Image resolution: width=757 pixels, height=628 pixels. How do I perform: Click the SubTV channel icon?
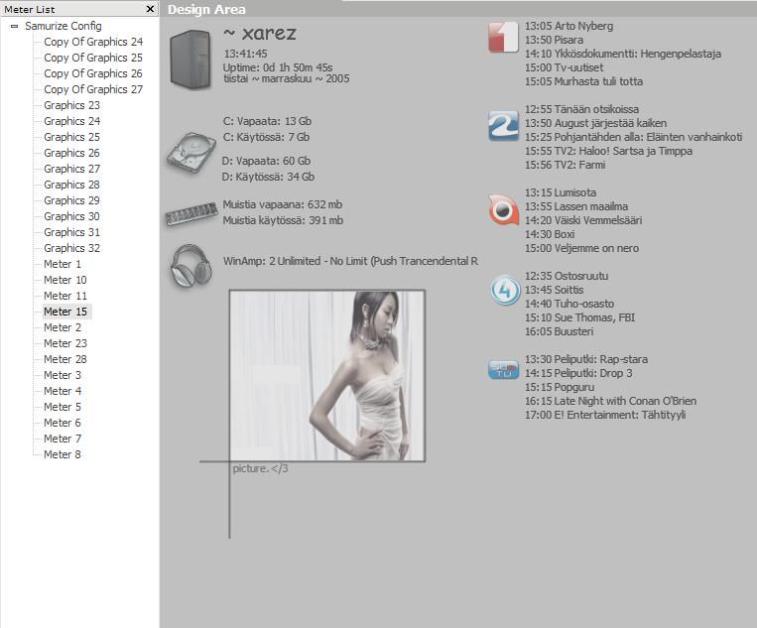point(504,369)
